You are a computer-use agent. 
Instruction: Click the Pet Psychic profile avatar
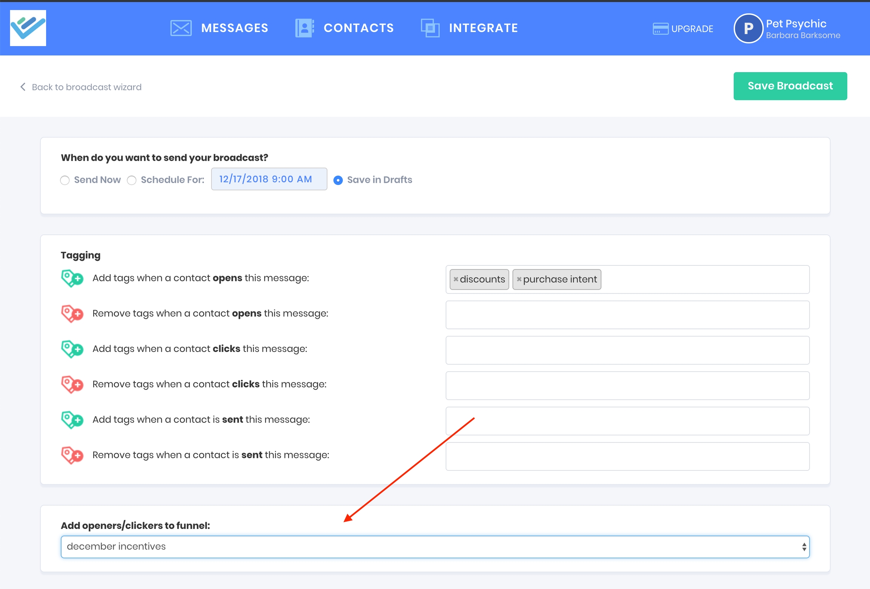(748, 29)
